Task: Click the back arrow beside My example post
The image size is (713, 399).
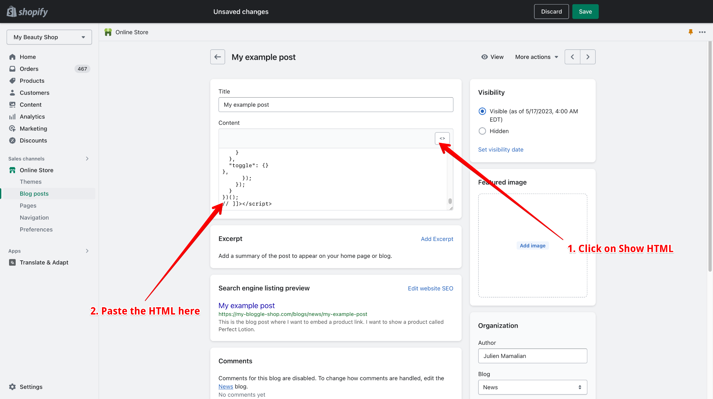Action: click(217, 57)
